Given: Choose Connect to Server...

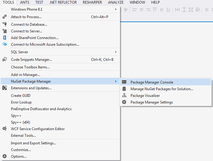Looking at the screenshot, I should (x=60, y=31).
